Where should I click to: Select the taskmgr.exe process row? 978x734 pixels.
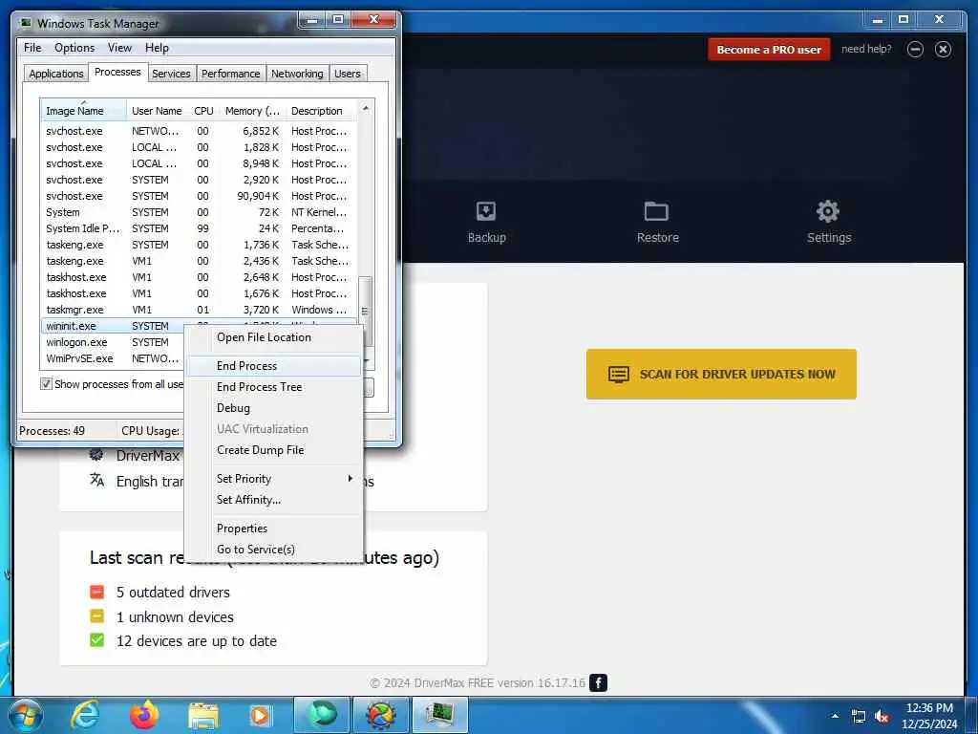(200, 310)
